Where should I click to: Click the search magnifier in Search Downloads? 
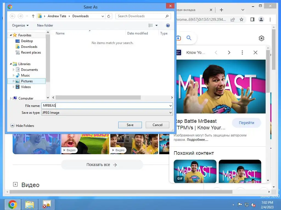point(167,16)
